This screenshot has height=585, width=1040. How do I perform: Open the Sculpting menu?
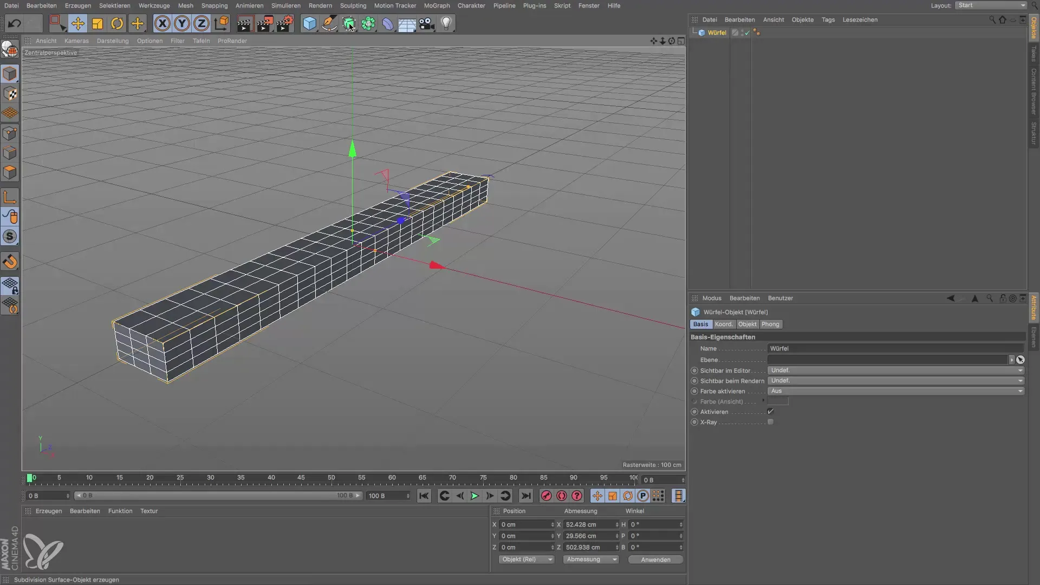coord(353,5)
